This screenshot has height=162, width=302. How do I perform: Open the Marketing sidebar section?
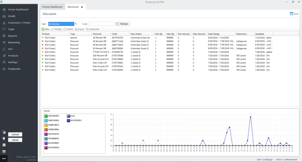(14, 42)
